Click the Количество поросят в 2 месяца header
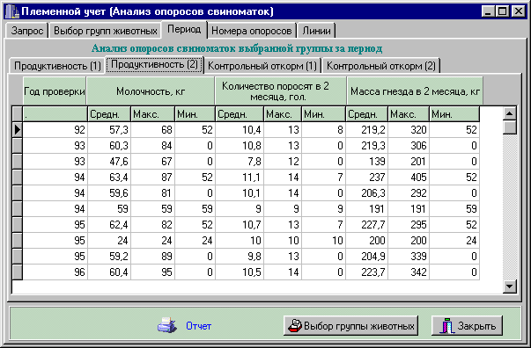 pyautogui.click(x=281, y=91)
